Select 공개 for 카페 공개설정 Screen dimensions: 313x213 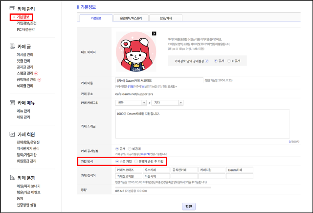pos(117,149)
